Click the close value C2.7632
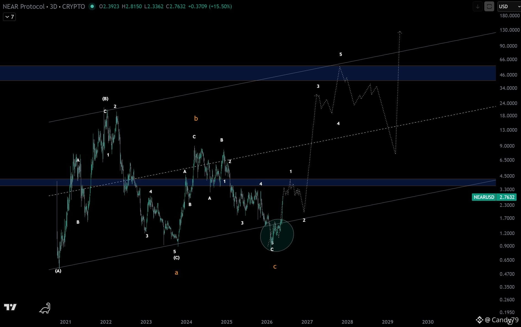 point(176,6)
